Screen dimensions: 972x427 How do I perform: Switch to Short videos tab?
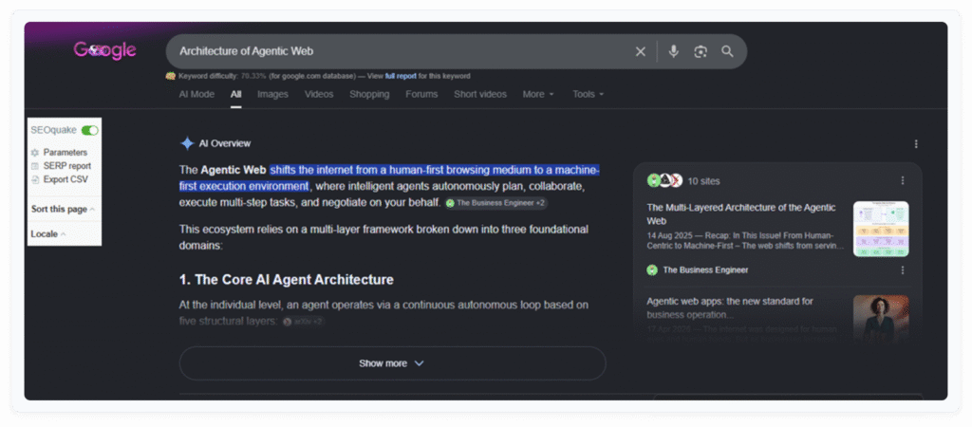[x=479, y=94]
